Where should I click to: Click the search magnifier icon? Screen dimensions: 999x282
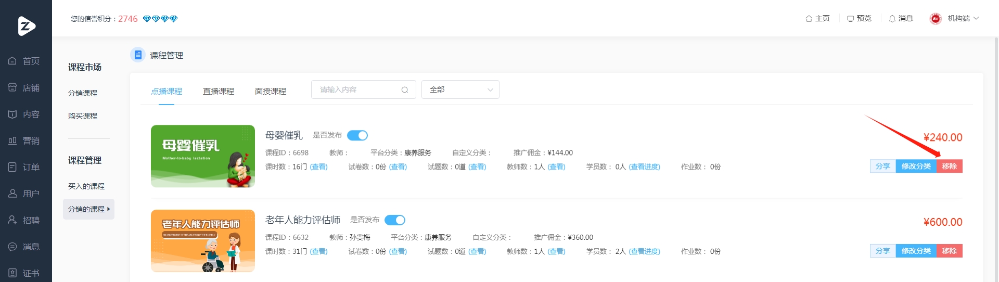click(405, 90)
